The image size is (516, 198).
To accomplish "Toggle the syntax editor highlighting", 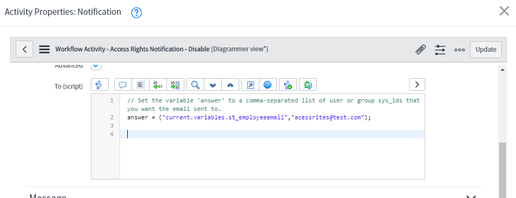I will click(x=100, y=84).
